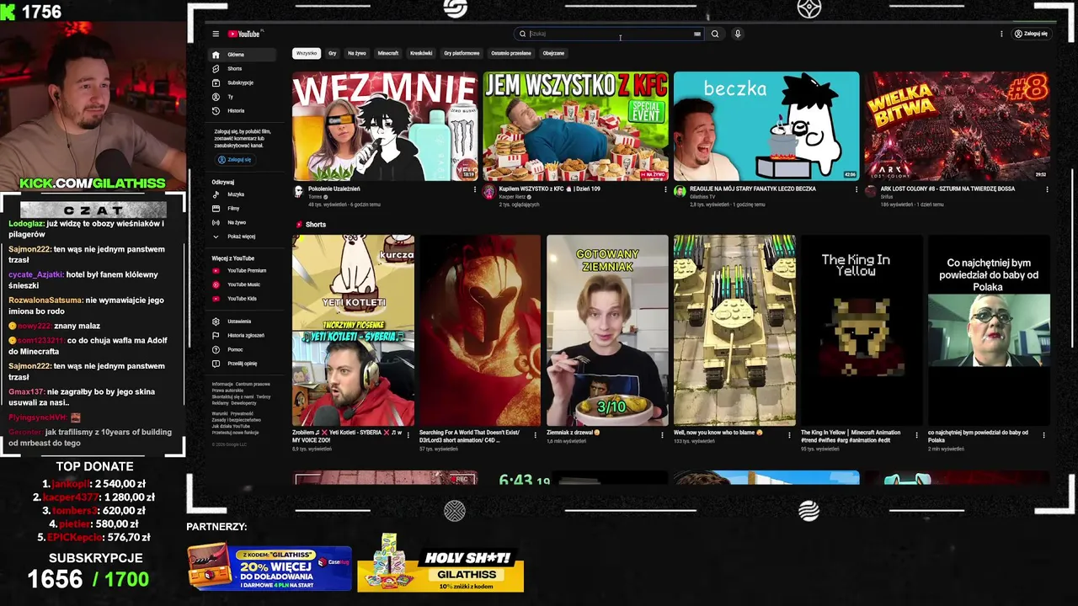Open the Ty section in sidebar
1078x606 pixels.
243,97
